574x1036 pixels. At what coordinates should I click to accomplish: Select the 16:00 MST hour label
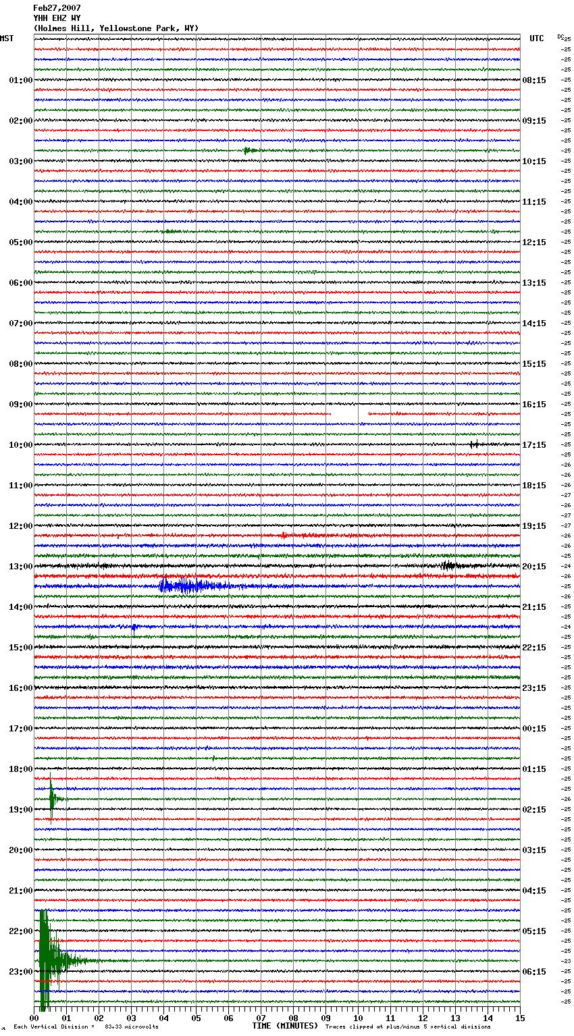tap(21, 688)
